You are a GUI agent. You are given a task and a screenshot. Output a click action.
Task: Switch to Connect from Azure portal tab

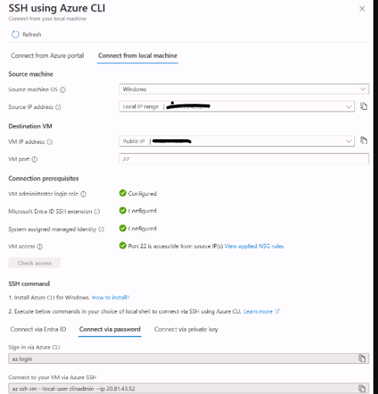pyautogui.click(x=47, y=56)
